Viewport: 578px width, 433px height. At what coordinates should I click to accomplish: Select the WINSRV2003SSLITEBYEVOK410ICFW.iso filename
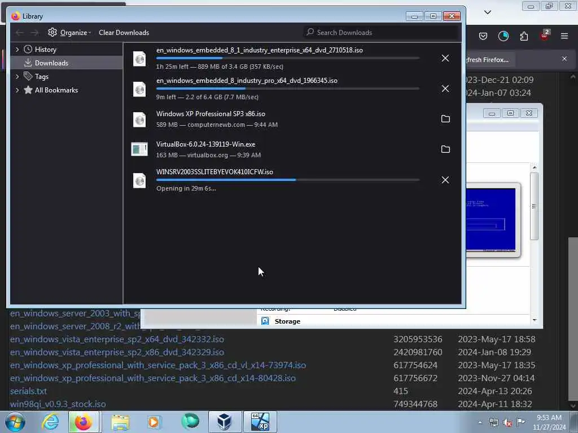214,172
